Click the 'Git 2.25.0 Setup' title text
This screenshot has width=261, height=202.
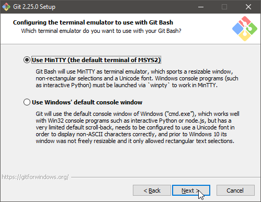point(35,7)
